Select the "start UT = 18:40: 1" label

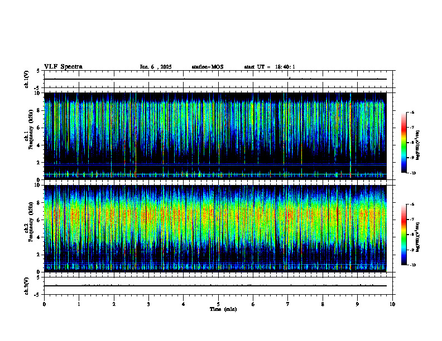coord(270,67)
